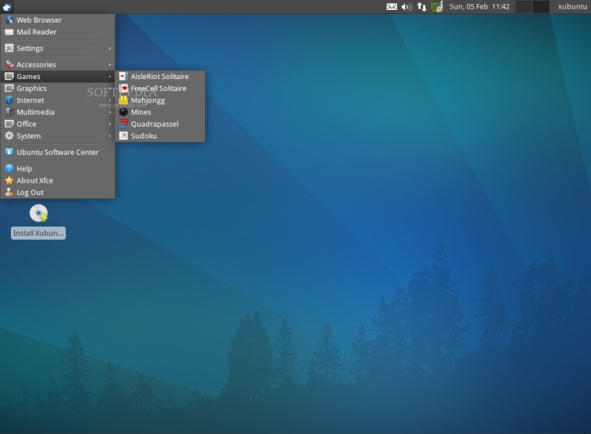Expand the Games submenu arrow
Screen dimensions: 591x434
[x=110, y=76]
